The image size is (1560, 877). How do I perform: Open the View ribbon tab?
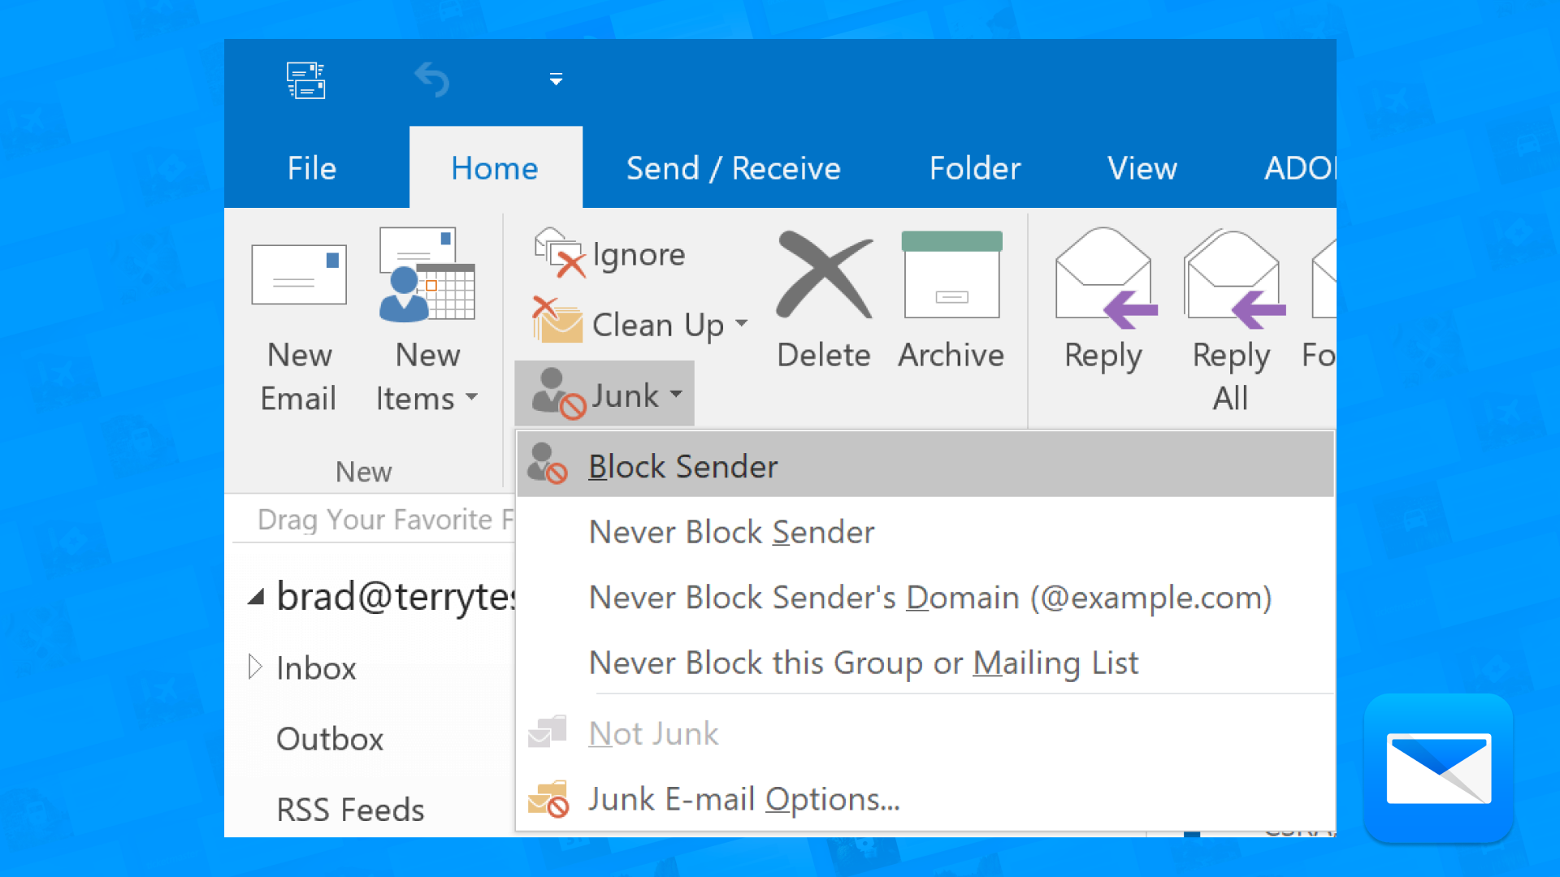click(1142, 168)
